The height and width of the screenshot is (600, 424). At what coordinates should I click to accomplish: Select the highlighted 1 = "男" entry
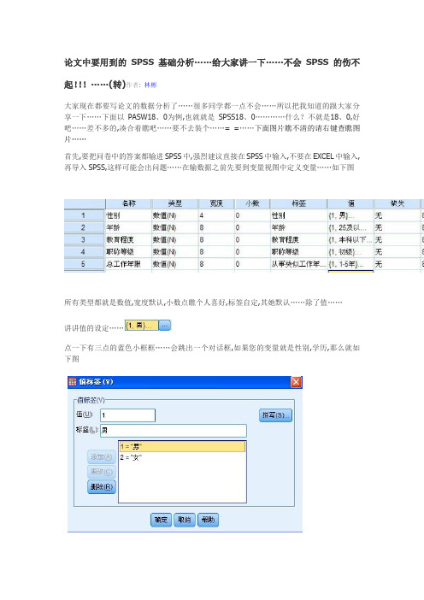pyautogui.click(x=182, y=446)
